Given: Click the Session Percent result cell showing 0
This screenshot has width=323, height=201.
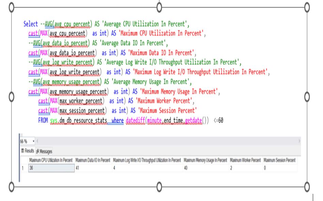Looking at the screenshot, I should pyautogui.click(x=280, y=168).
